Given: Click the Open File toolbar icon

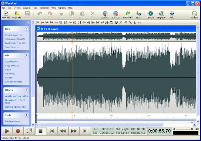Looking at the screenshot, I should tap(17, 15).
